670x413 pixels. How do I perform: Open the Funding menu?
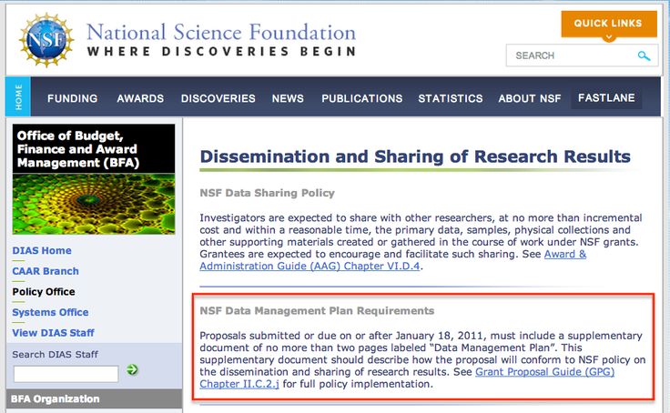[72, 98]
